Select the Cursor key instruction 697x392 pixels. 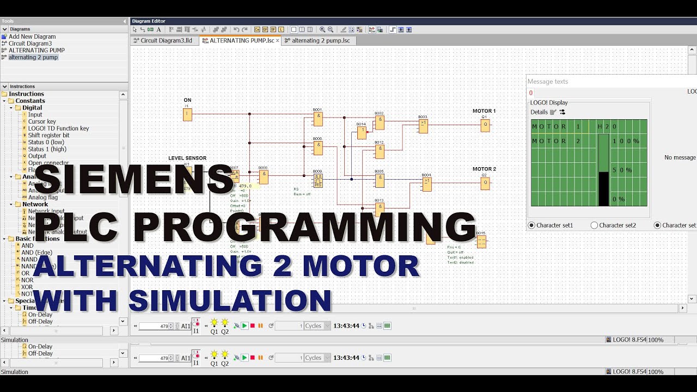(42, 121)
